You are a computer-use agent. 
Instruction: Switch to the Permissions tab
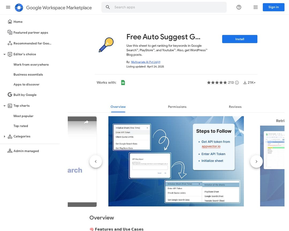pyautogui.click(x=177, y=107)
